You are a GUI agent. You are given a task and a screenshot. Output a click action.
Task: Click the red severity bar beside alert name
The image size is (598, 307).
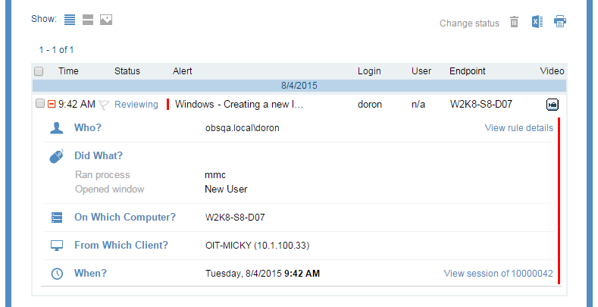[x=168, y=105]
